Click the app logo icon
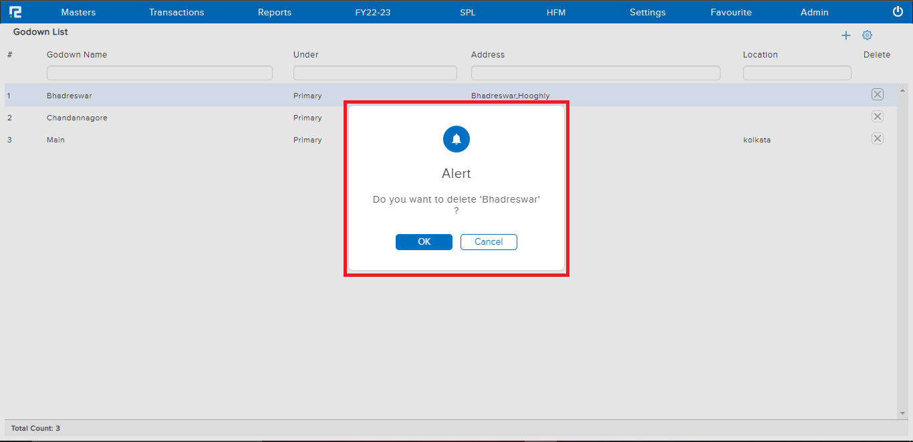The image size is (913, 442). pos(15,12)
